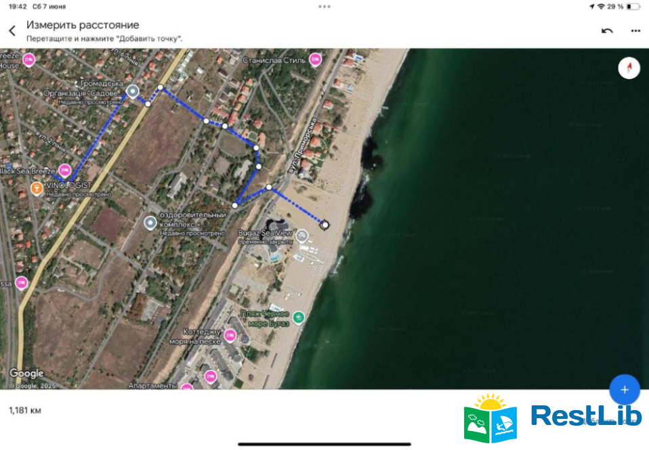Open the Black Sea Breeze hotel pin
Image resolution: width=649 pixels, height=450 pixels.
coord(64,170)
